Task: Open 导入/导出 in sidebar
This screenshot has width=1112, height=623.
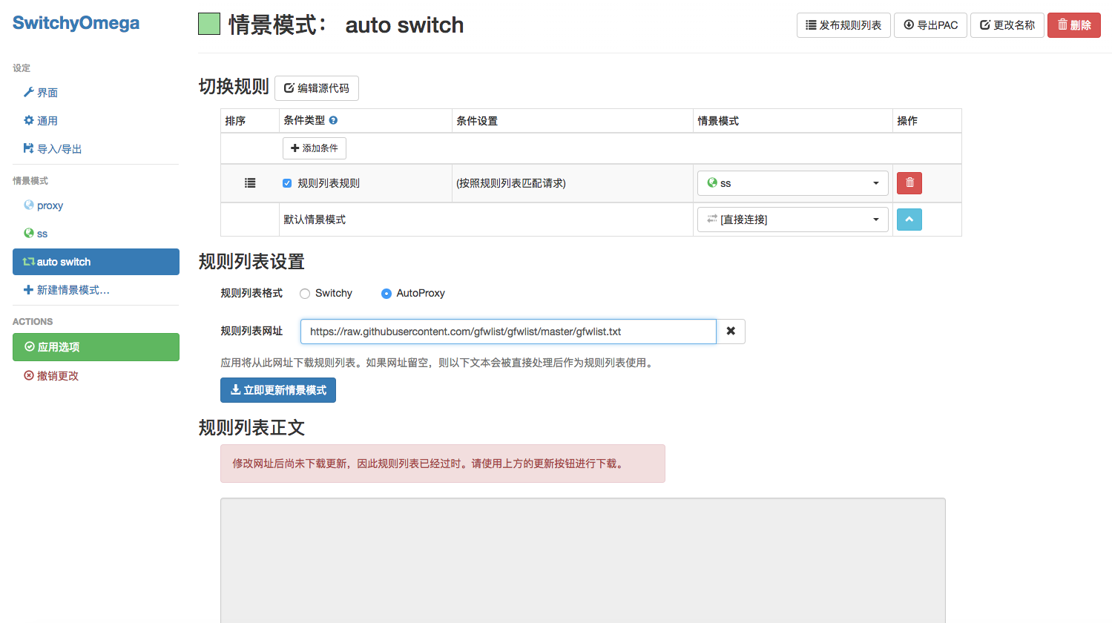Action: tap(96, 149)
